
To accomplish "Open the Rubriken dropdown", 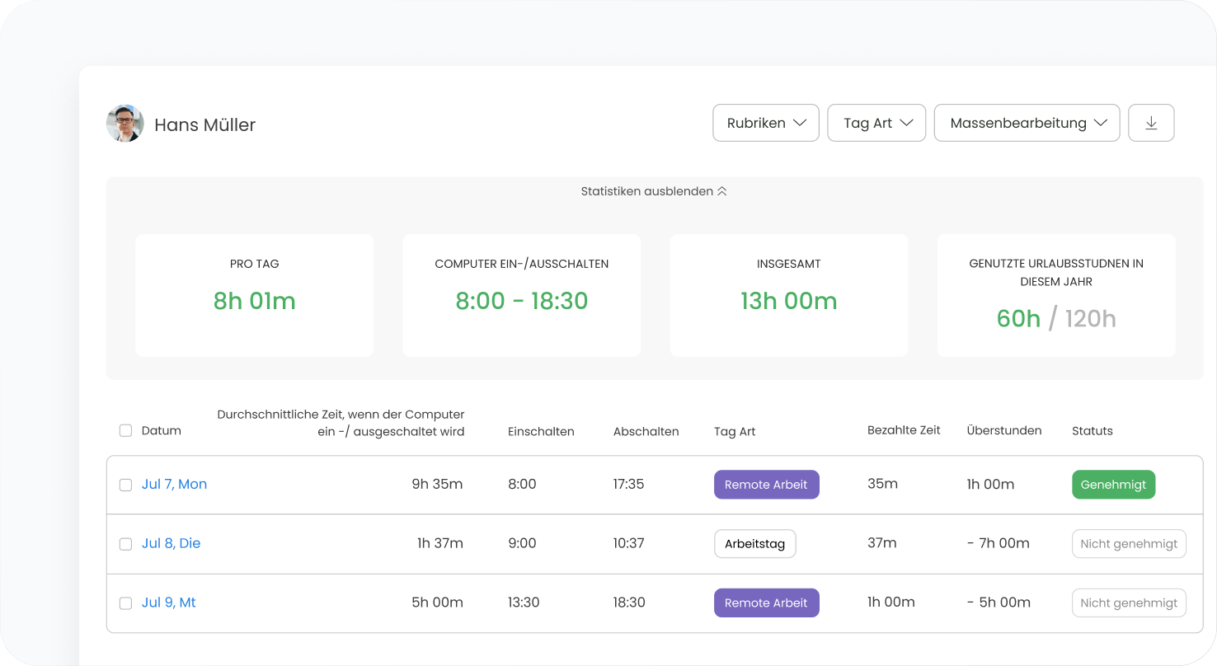I will point(765,123).
